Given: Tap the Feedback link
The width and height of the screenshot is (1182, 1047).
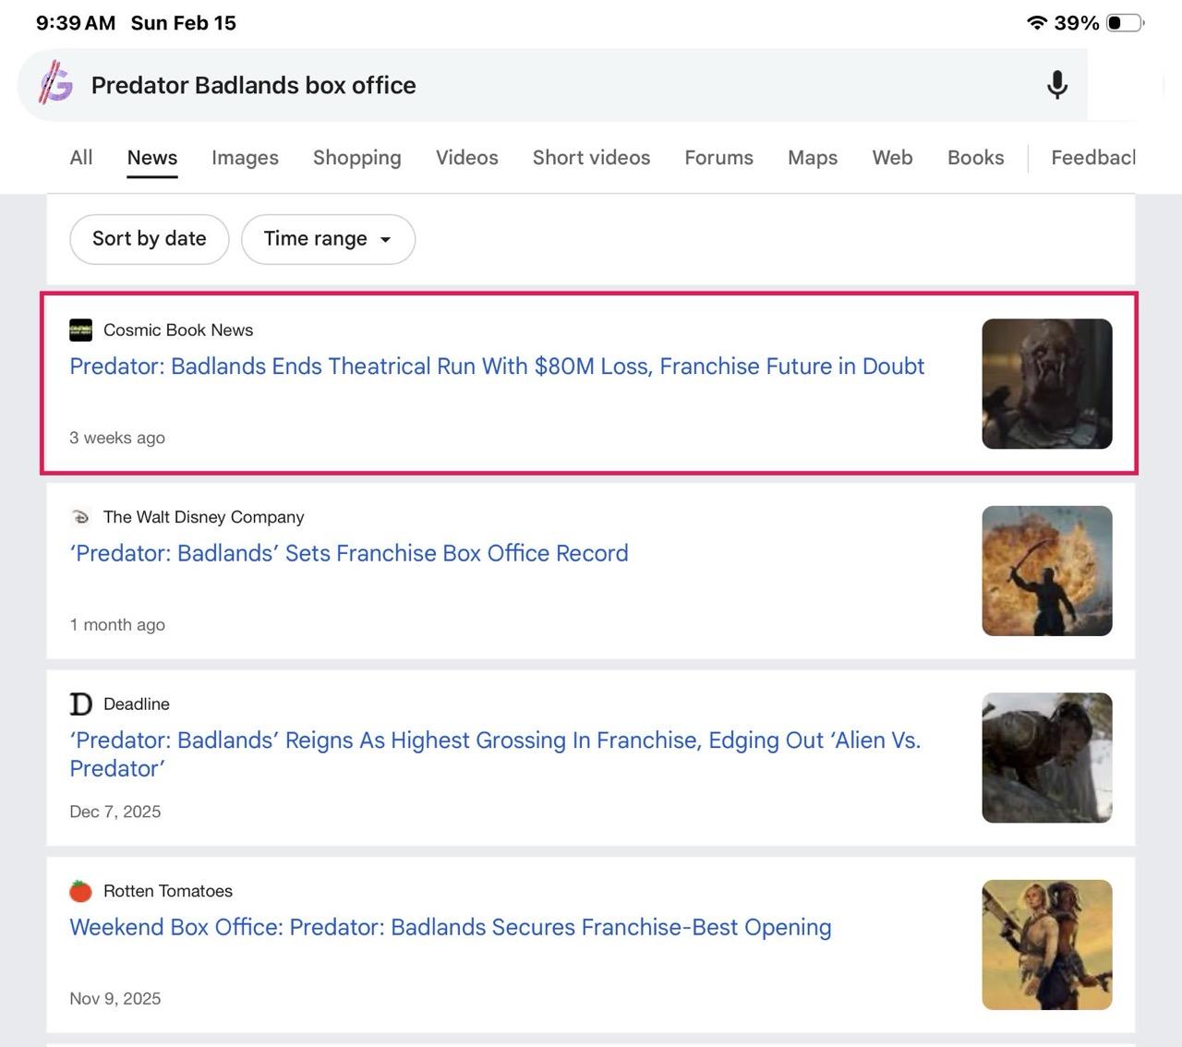Looking at the screenshot, I should click(x=1093, y=158).
